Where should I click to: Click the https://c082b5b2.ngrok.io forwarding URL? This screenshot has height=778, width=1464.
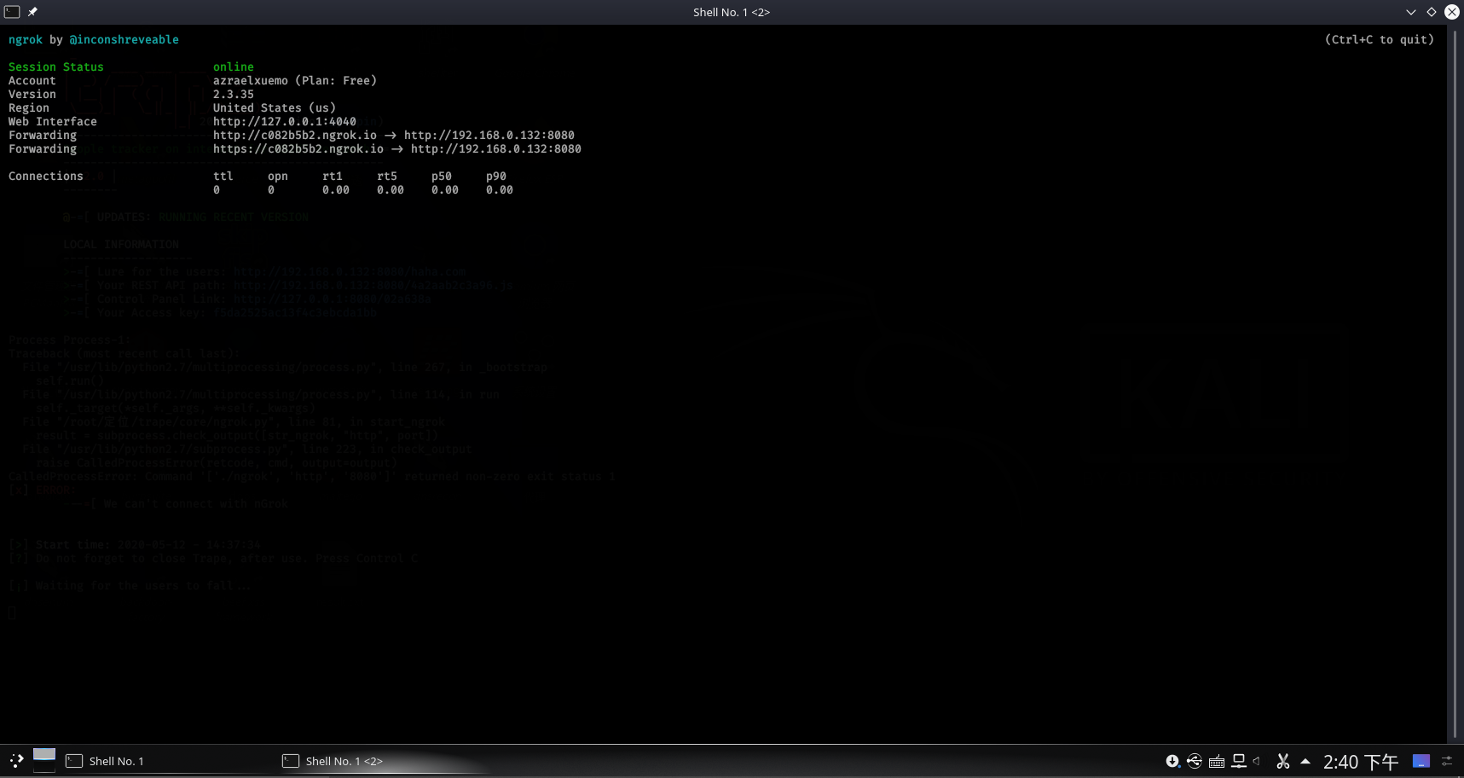[x=298, y=149]
